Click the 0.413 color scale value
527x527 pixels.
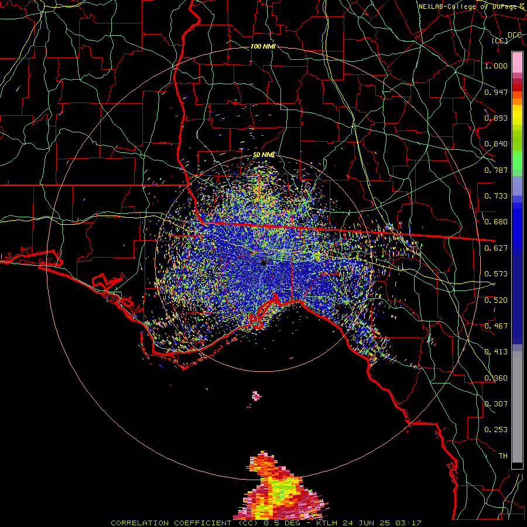click(x=496, y=352)
